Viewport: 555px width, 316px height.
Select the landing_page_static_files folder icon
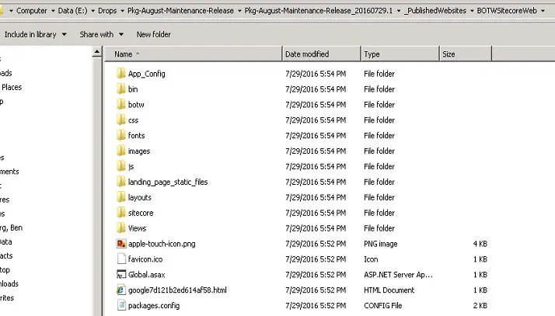point(121,182)
